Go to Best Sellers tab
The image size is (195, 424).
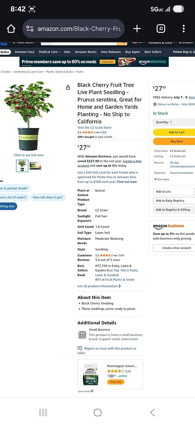tap(153, 52)
